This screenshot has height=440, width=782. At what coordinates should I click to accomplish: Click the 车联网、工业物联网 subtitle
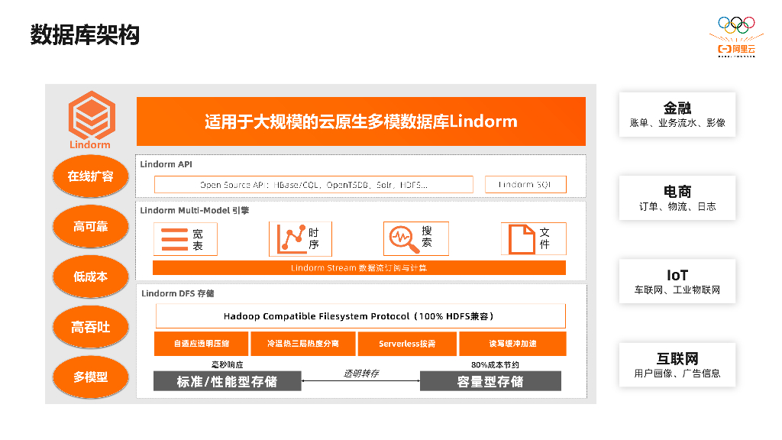pyautogui.click(x=677, y=290)
